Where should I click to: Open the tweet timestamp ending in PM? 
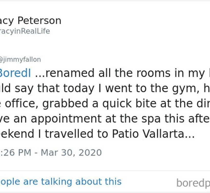click(16, 153)
